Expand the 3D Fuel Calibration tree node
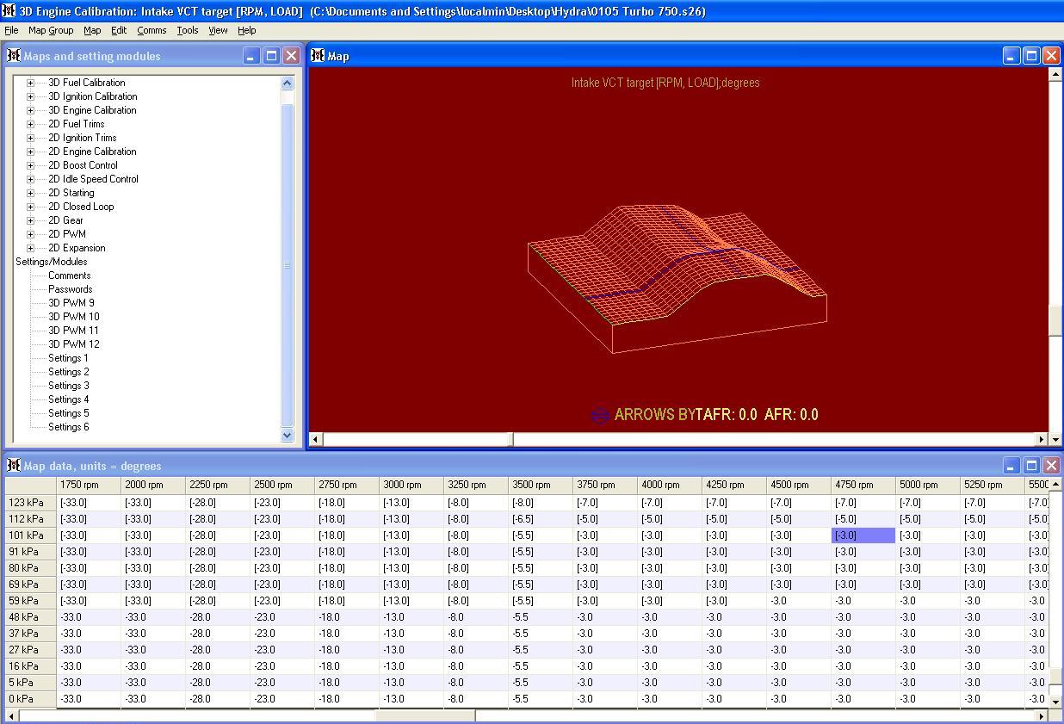 pos(29,82)
